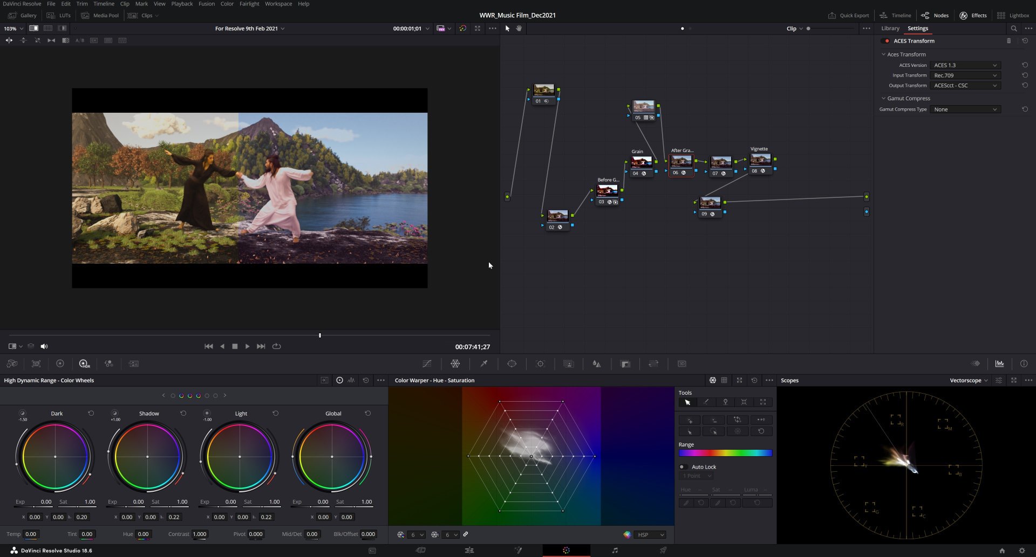Select the draw tool in Color Warper Tools
Image resolution: width=1036 pixels, height=557 pixels.
point(706,402)
